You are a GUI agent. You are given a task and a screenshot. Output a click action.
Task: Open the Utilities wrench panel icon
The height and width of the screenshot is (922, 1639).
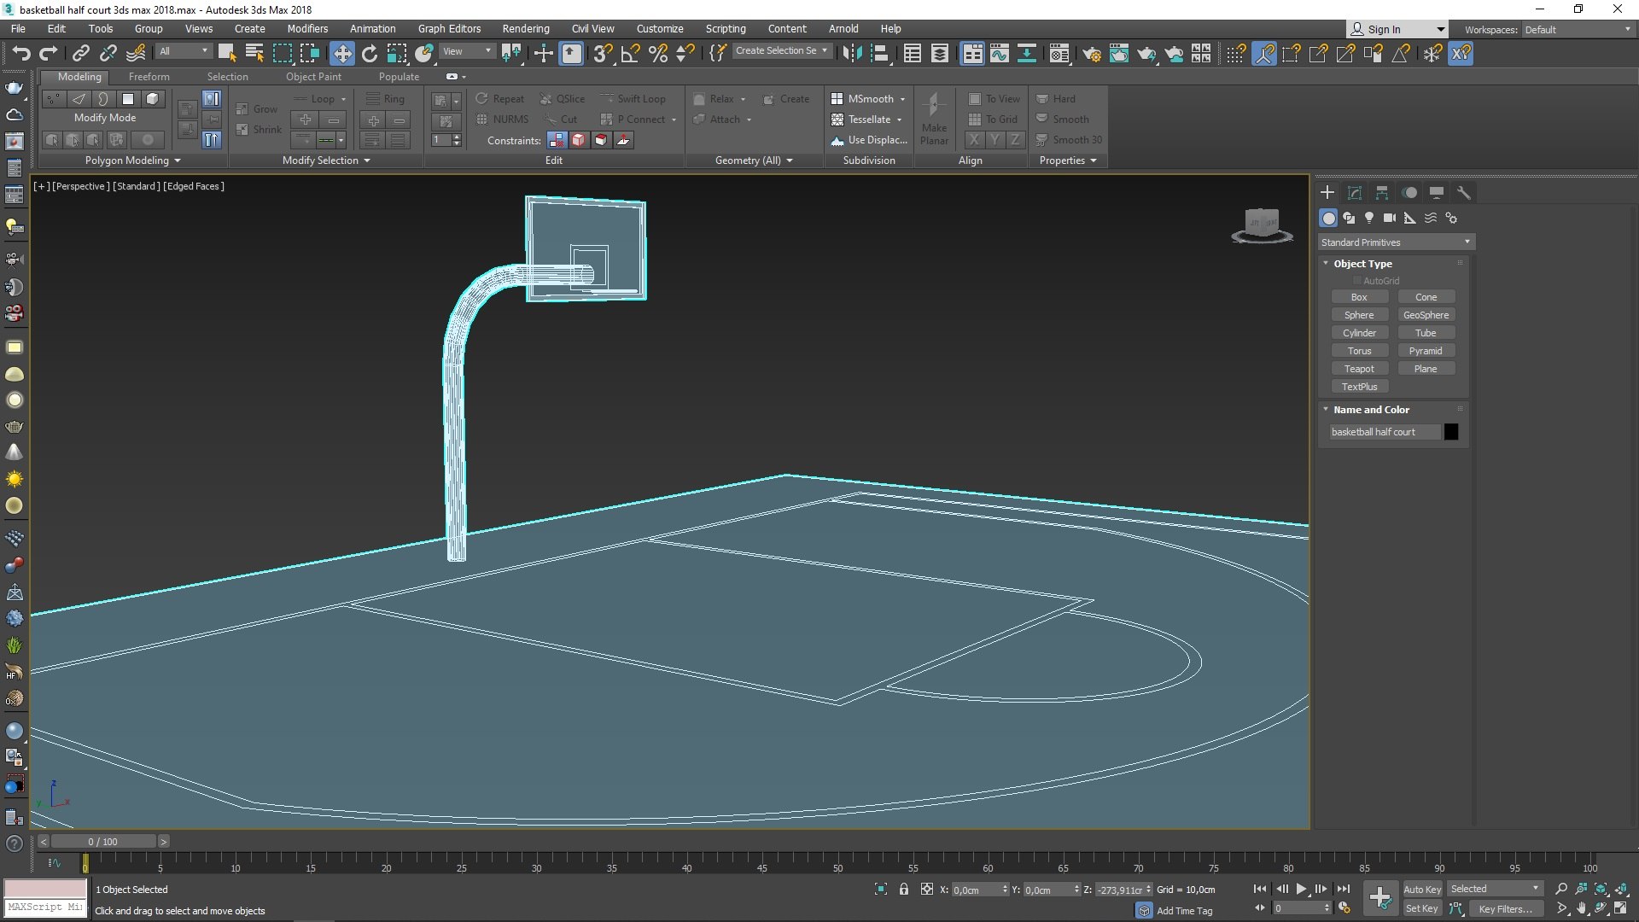click(x=1463, y=193)
